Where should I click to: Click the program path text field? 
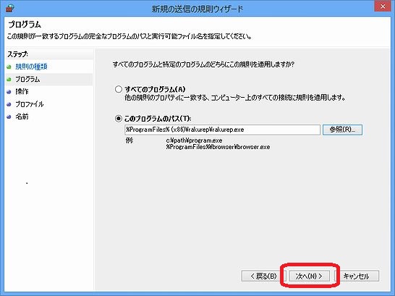point(222,130)
